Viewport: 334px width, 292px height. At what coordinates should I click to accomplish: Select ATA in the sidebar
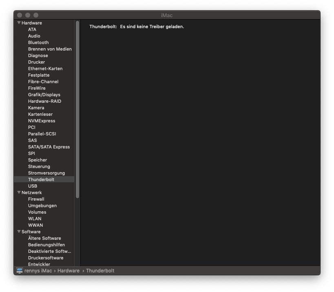tap(32, 29)
